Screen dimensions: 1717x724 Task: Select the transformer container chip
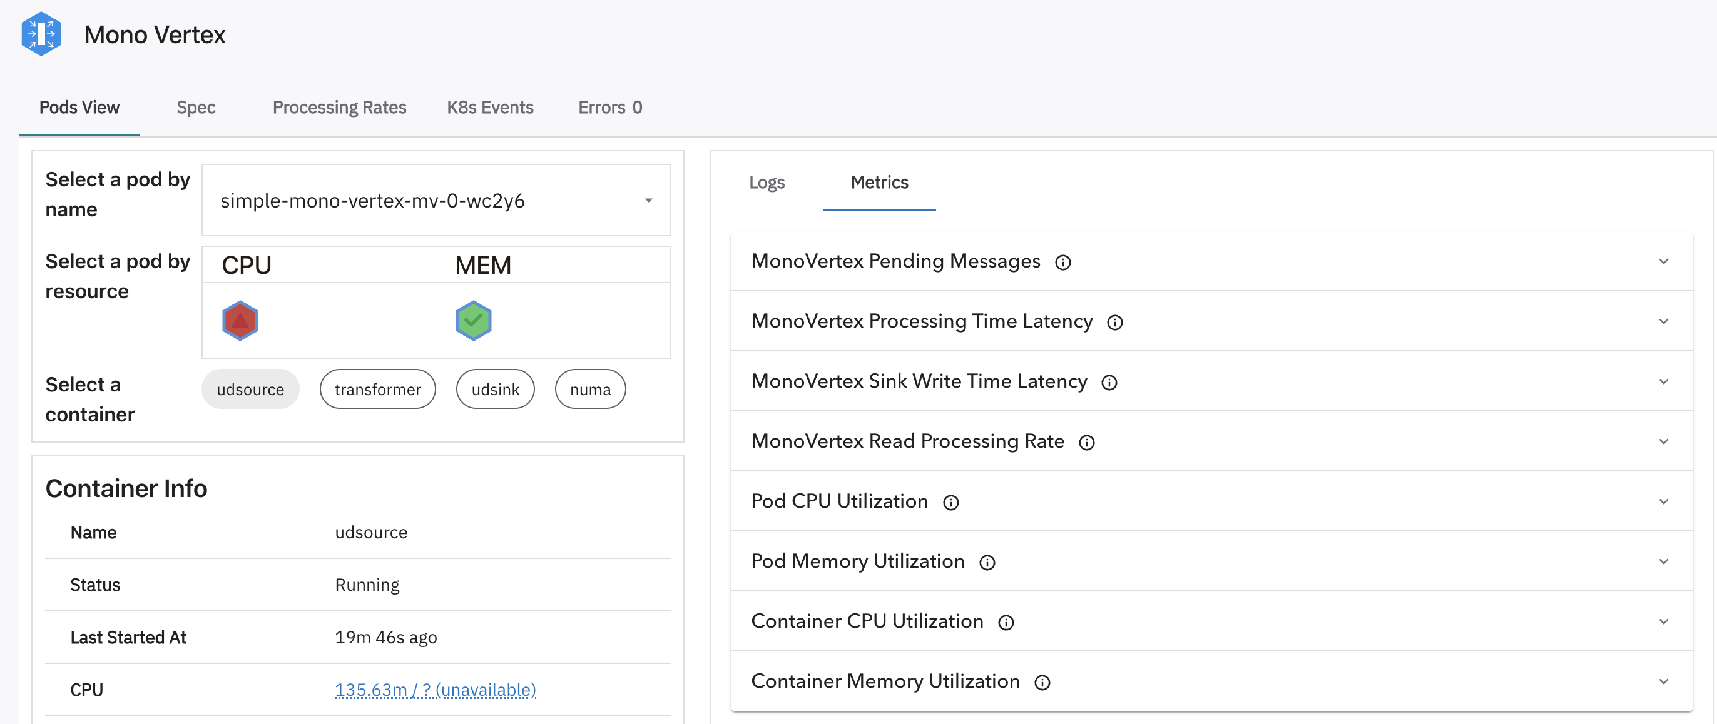pos(377,389)
